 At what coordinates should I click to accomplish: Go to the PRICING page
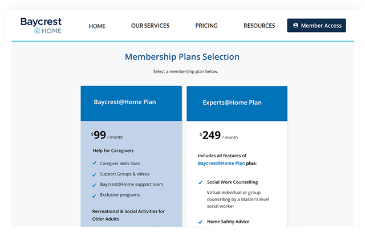pyautogui.click(x=206, y=26)
